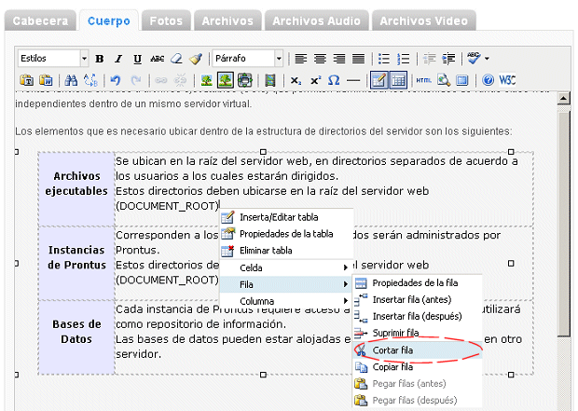Open the Archivos Video tab
Image resolution: width=578 pixels, height=411 pixels.
423,21
